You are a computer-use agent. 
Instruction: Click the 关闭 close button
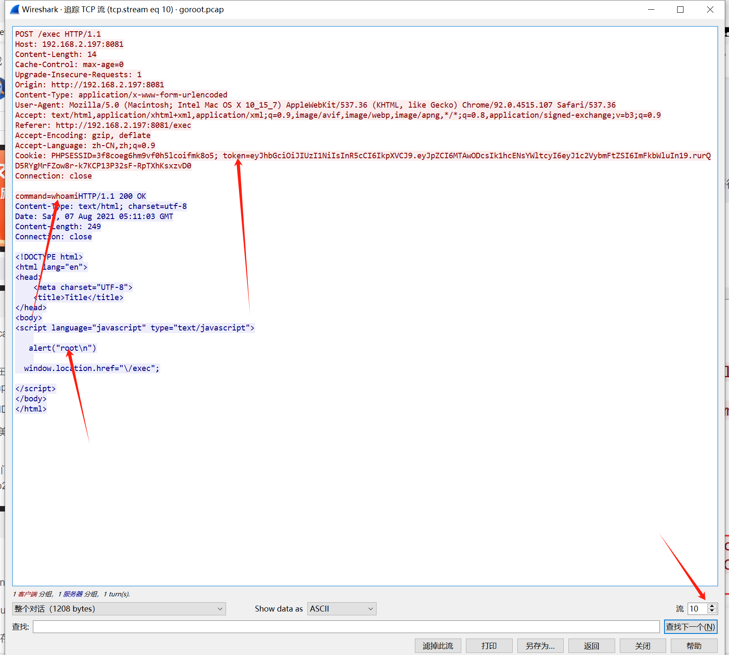[x=643, y=646]
